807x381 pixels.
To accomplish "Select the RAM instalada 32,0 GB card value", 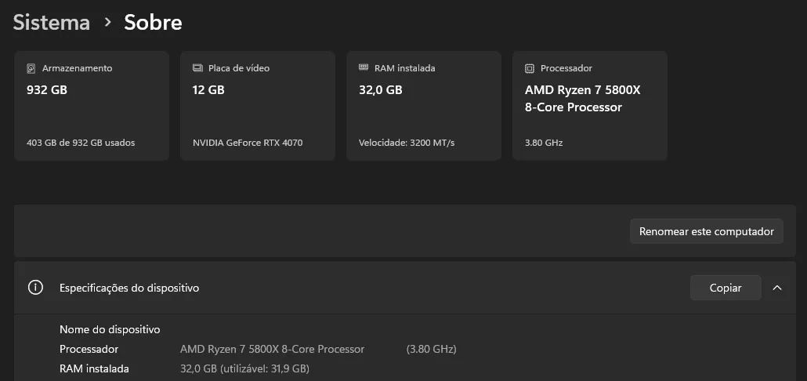I will click(x=380, y=90).
